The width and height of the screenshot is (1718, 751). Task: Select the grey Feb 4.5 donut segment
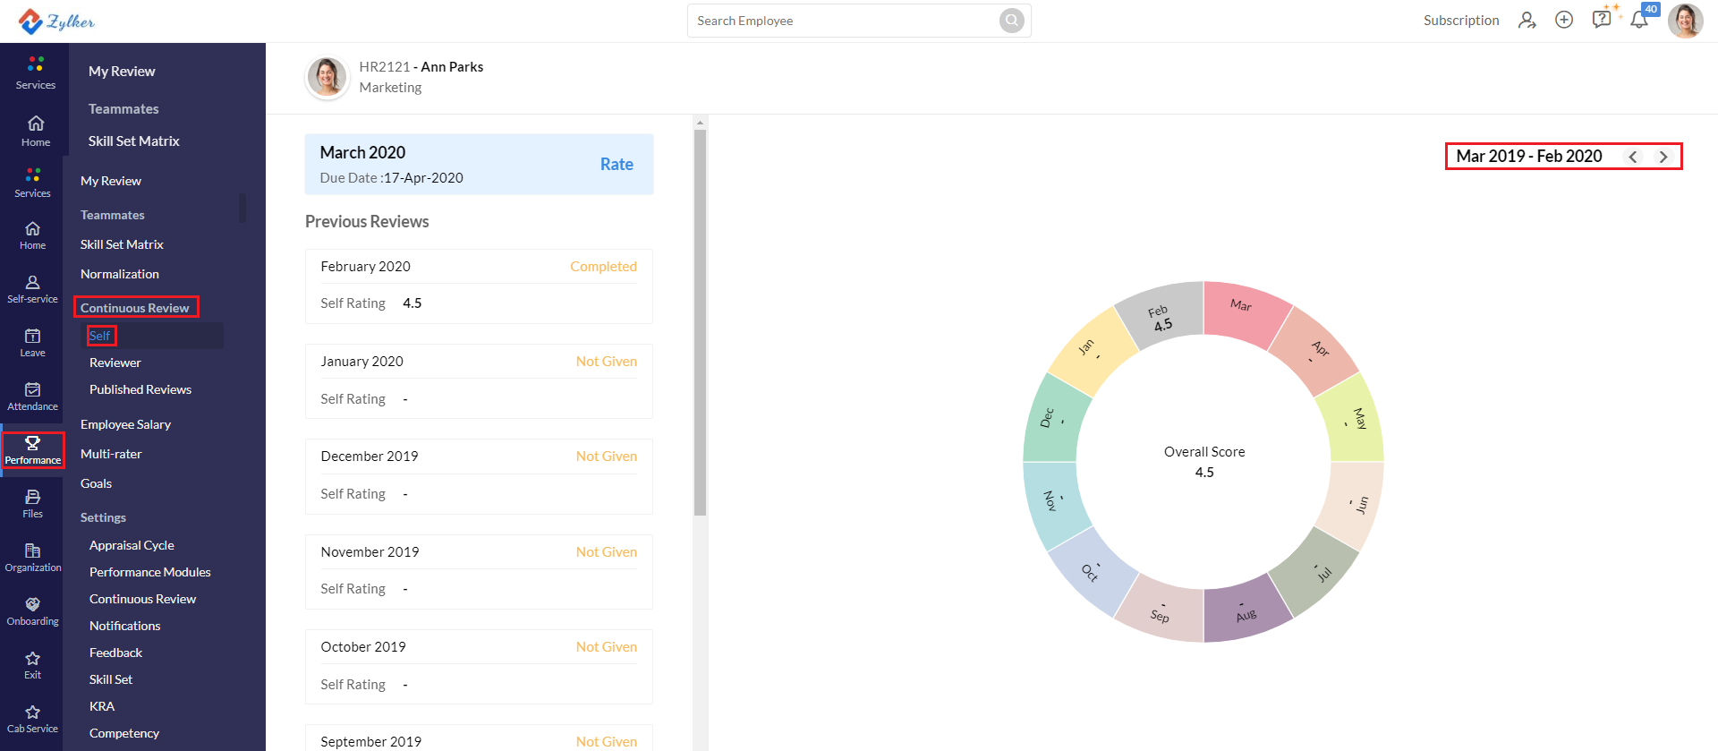pyautogui.click(x=1162, y=315)
